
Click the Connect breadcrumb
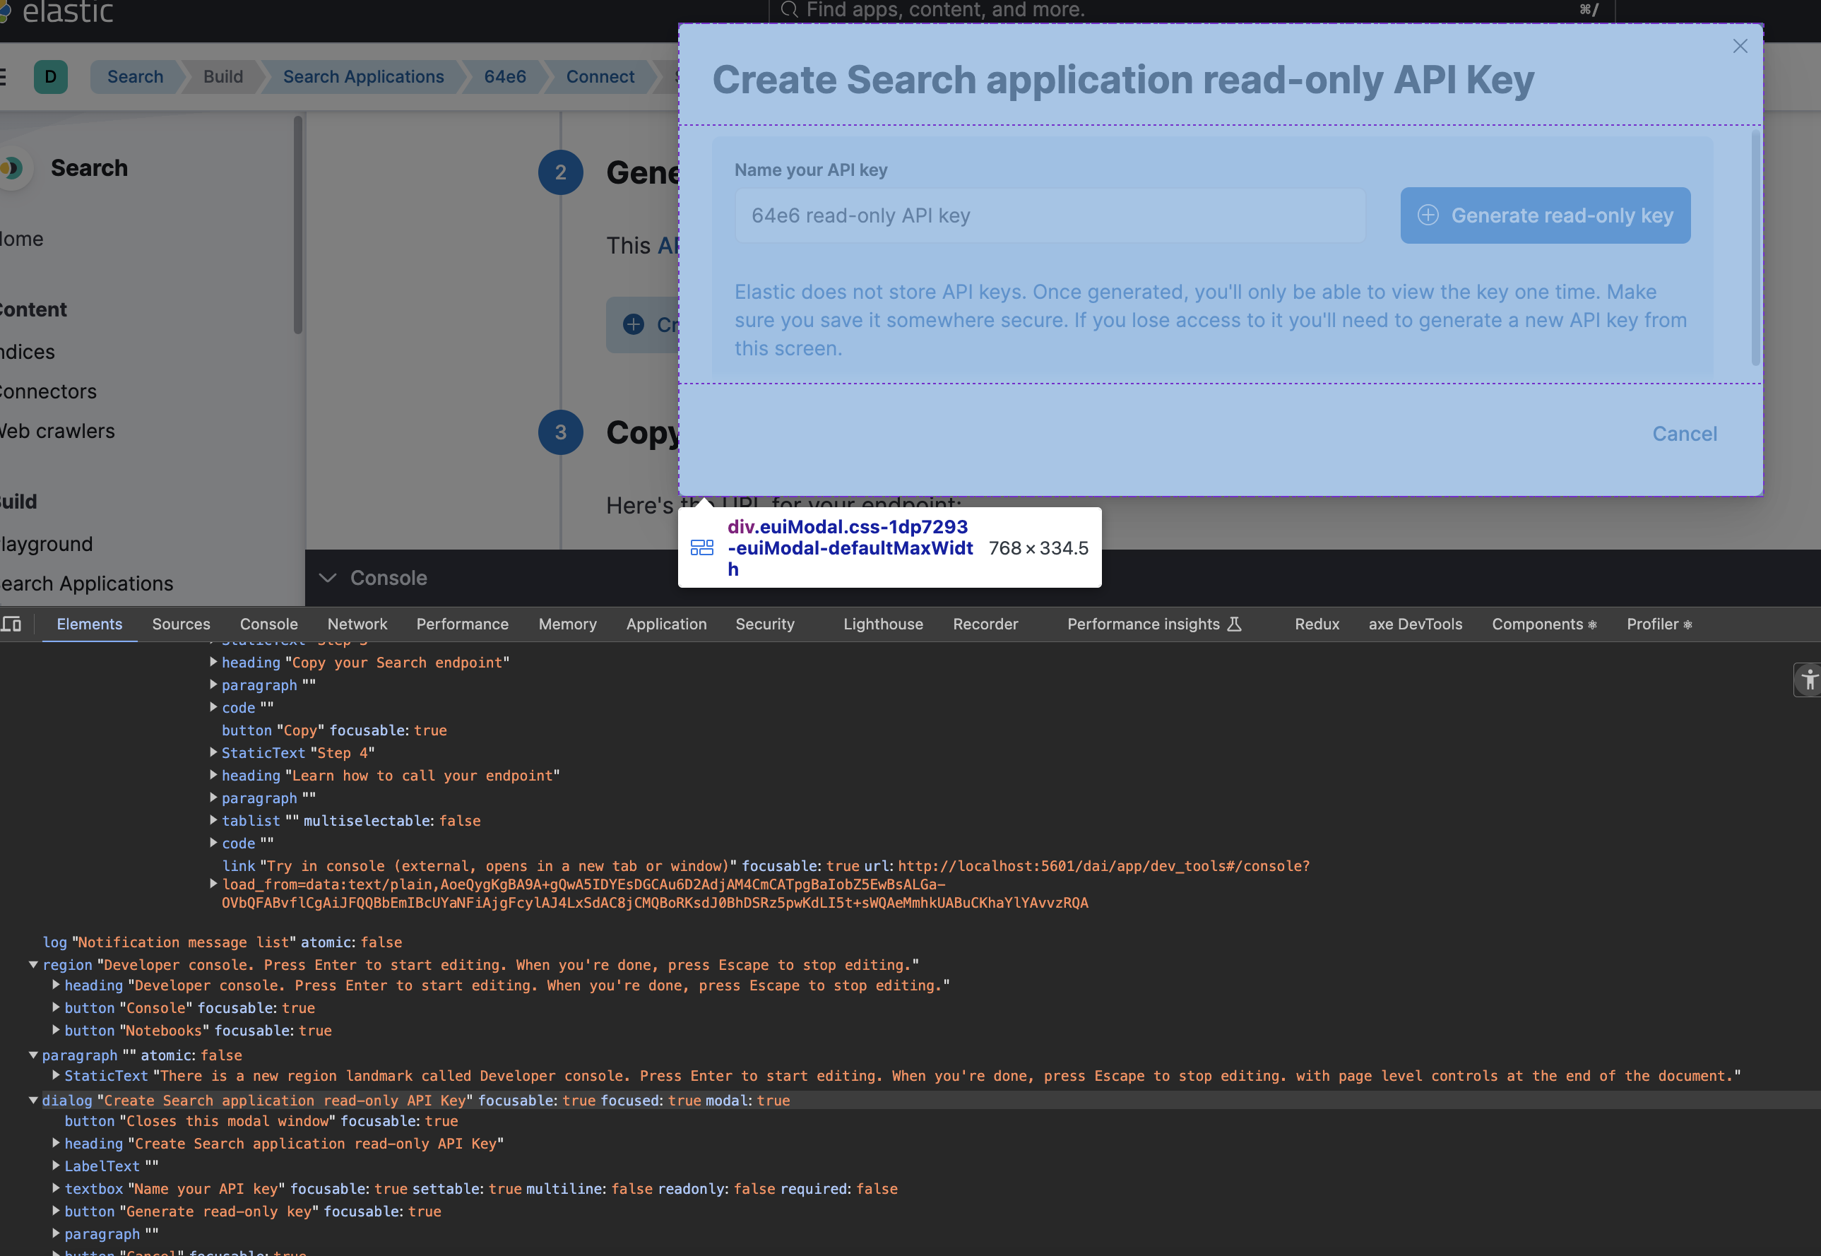600,77
